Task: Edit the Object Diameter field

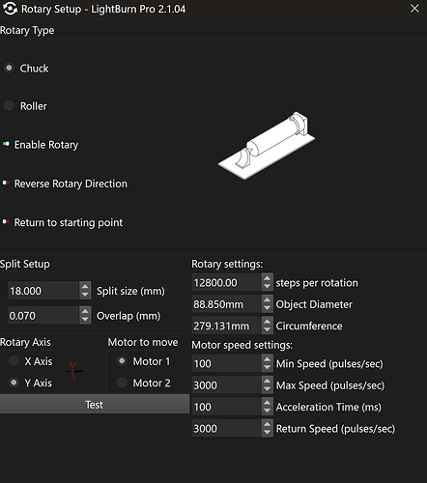Action: point(227,304)
